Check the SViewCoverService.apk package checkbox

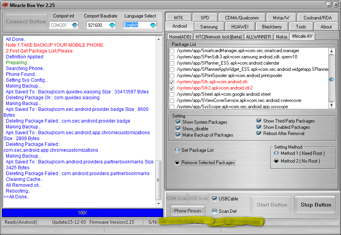(x=172, y=101)
